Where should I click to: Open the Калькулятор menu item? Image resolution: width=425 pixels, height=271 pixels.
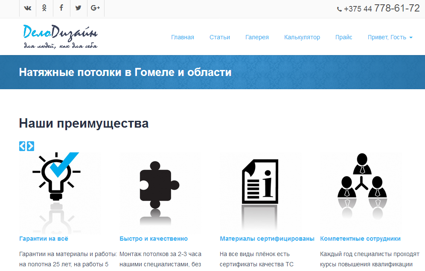(302, 37)
